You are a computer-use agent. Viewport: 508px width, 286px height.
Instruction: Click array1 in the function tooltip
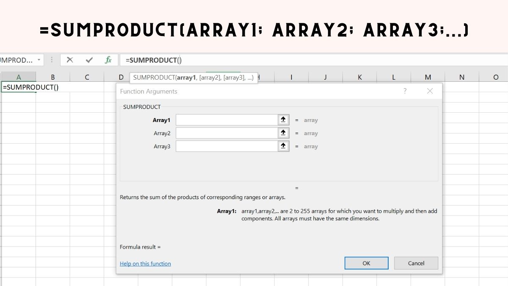coord(187,78)
